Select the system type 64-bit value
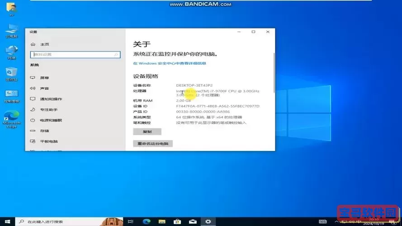402x226 pixels. pyautogui.click(x=209, y=117)
